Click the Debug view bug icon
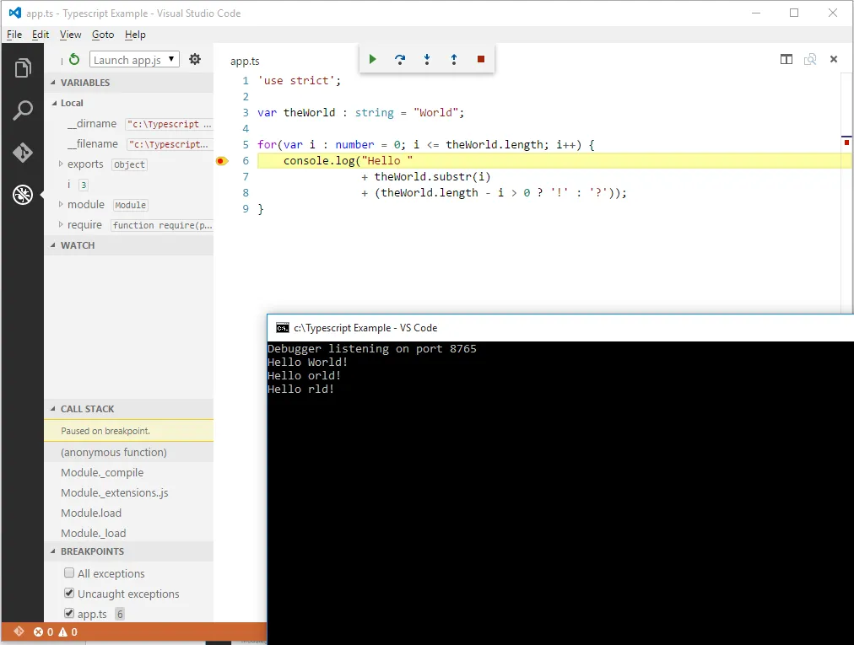 [x=23, y=195]
